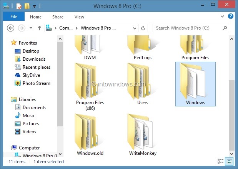
Task: Select the PerfLogs folder
Action: pos(143,48)
